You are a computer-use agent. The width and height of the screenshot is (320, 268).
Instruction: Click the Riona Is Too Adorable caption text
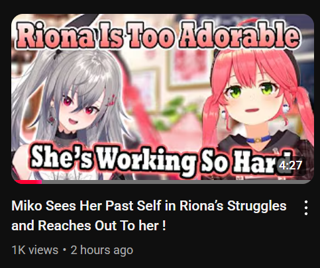click(x=158, y=34)
